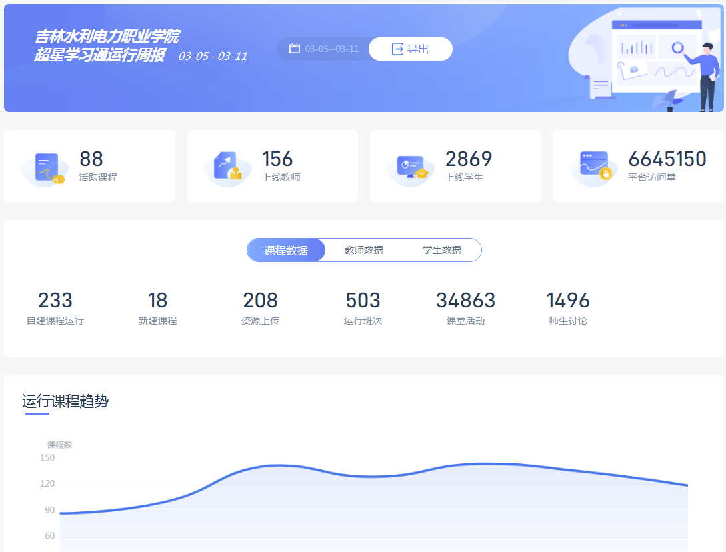Select the 208 资源上传 statistic

point(260,308)
